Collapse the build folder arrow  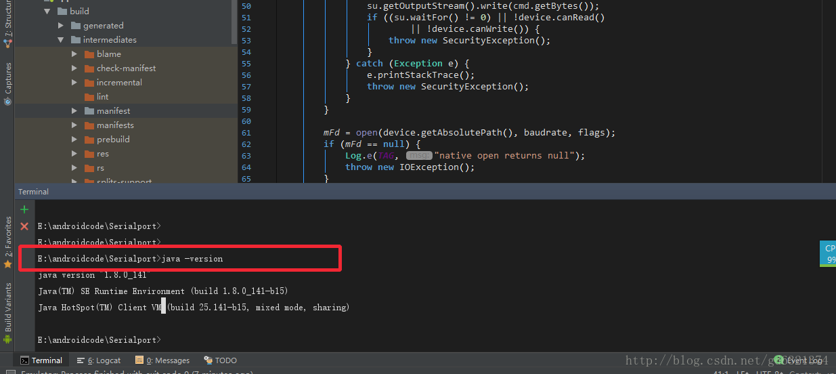[47, 12]
